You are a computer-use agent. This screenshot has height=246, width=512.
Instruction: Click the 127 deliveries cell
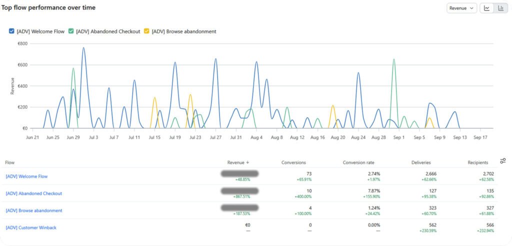(x=432, y=191)
